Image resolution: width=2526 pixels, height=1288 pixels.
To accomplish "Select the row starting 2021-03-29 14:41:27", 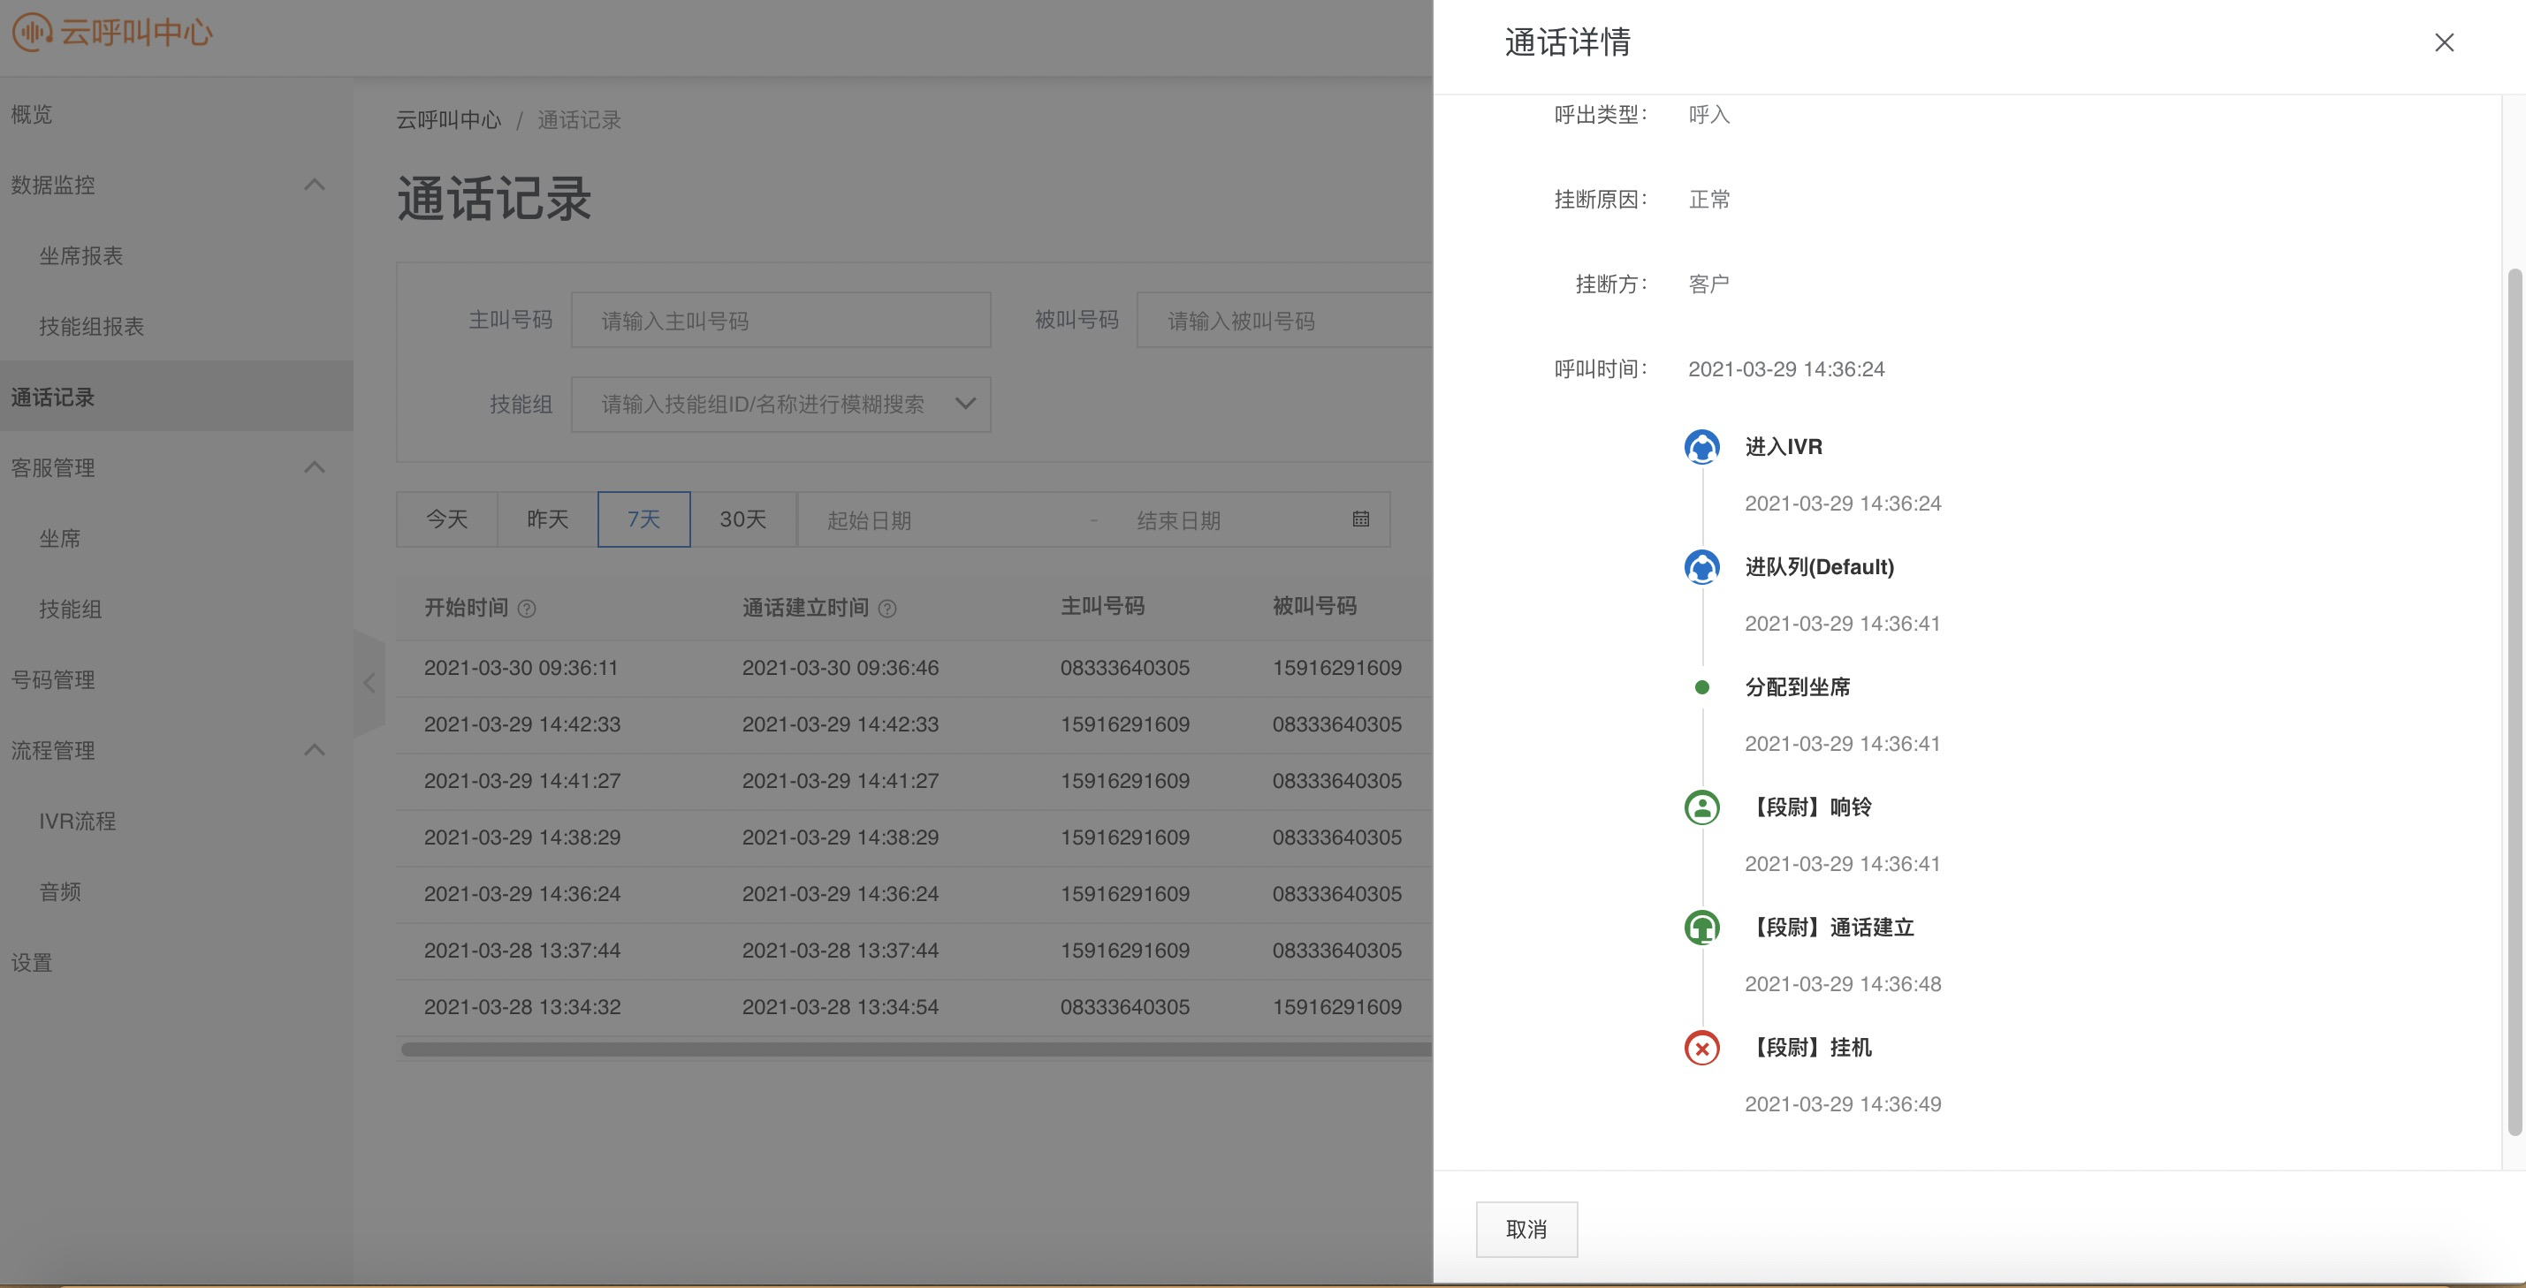I will pyautogui.click(x=914, y=781).
